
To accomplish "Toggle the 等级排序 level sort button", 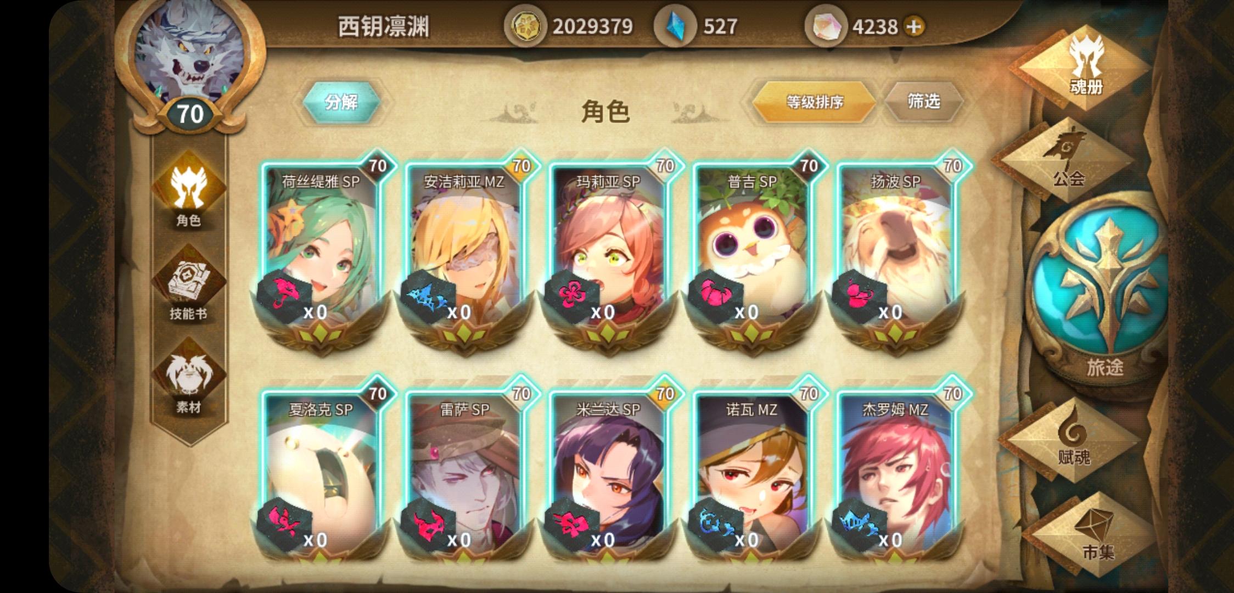I will click(815, 102).
